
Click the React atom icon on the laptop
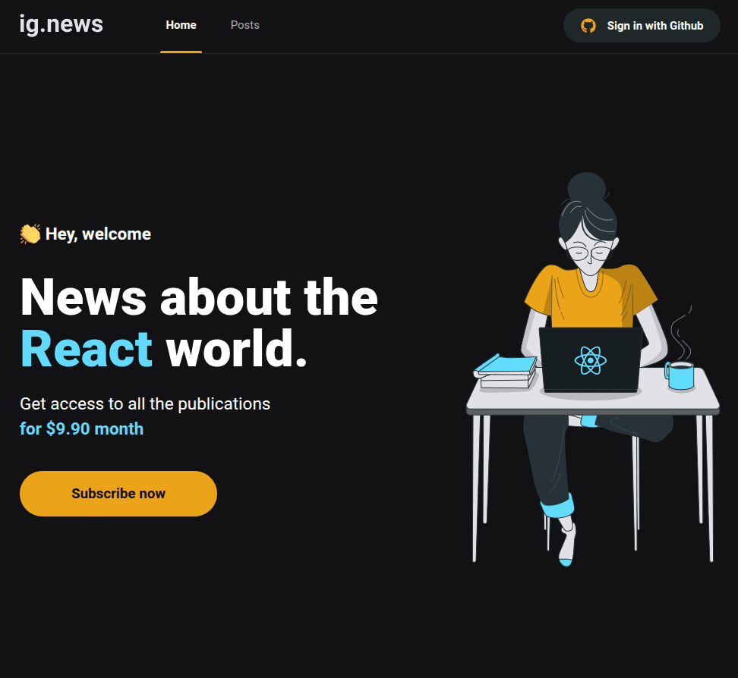[590, 362]
